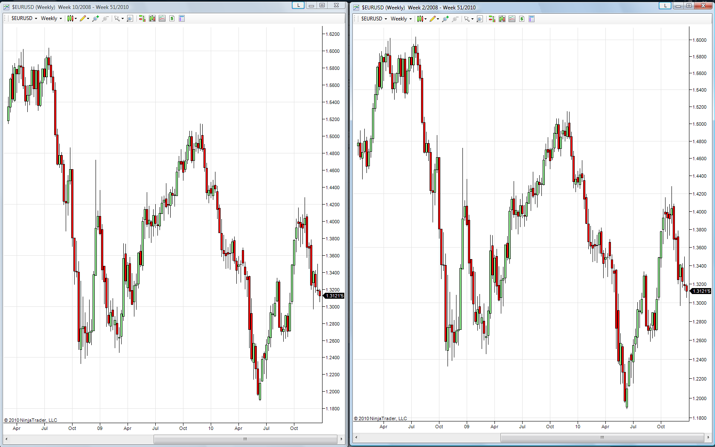Open Chart Trader in Week 2/2008 chart
715x447 pixels.
pyautogui.click(x=492, y=19)
